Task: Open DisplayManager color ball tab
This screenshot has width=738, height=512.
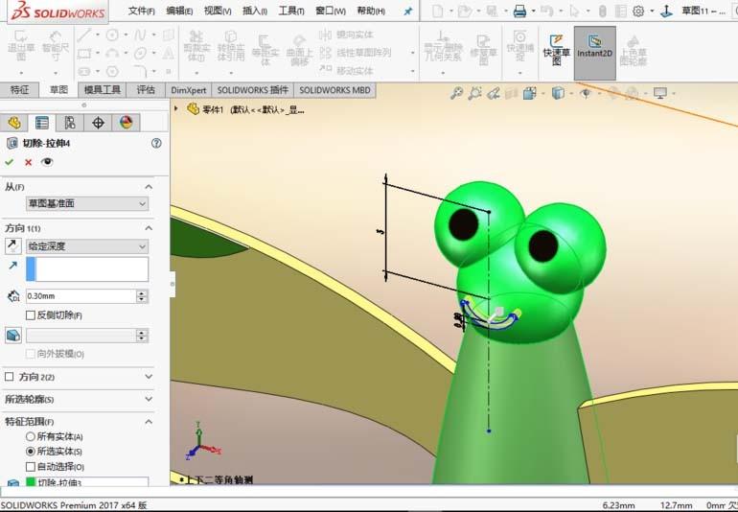Action: 126,123
